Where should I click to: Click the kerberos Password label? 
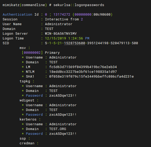click(x=34, y=134)
